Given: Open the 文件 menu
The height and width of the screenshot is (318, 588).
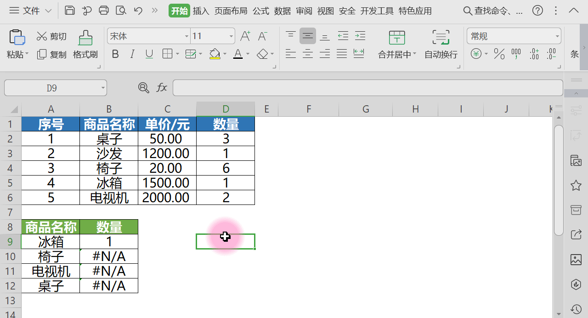Looking at the screenshot, I should pyautogui.click(x=30, y=11).
